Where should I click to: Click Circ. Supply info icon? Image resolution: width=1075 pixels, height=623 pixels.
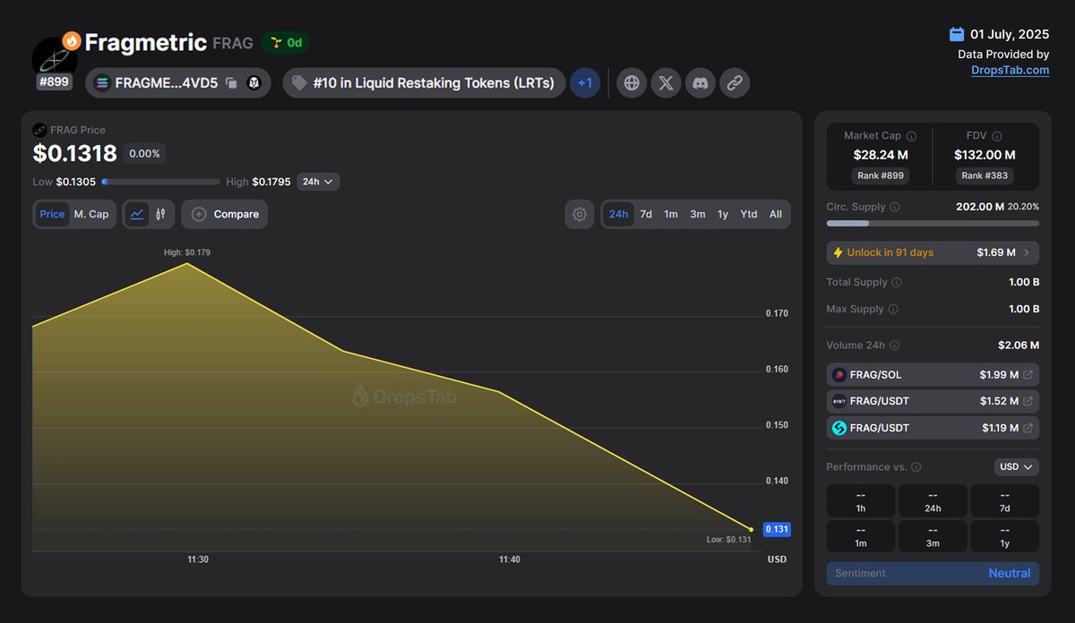(895, 207)
